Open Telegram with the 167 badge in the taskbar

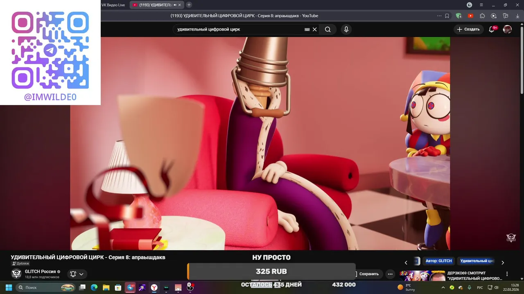[x=130, y=287]
